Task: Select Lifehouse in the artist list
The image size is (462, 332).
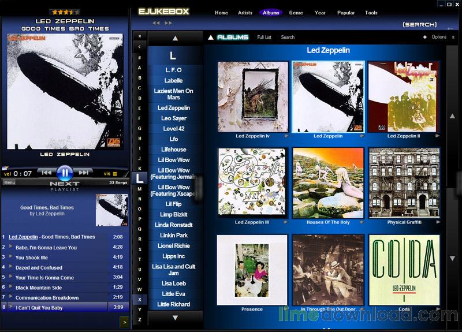Action: [x=174, y=150]
